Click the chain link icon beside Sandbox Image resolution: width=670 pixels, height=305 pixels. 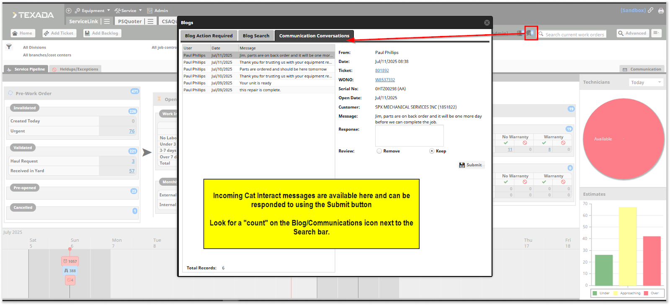click(650, 10)
